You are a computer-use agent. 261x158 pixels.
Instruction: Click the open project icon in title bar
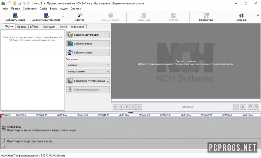pyautogui.click(x=14, y=3)
